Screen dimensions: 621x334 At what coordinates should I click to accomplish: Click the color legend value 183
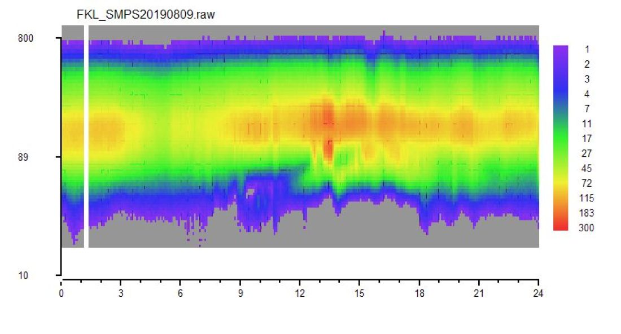tap(586, 213)
